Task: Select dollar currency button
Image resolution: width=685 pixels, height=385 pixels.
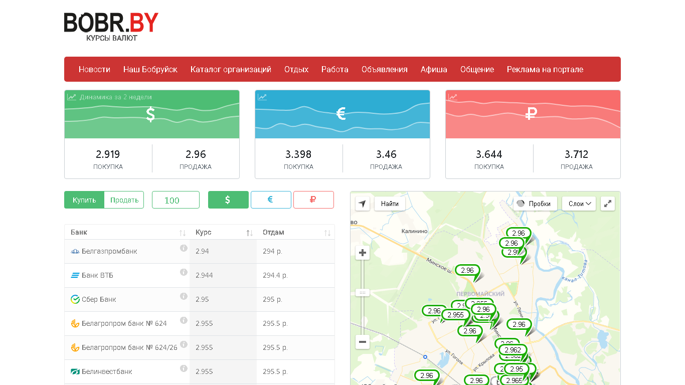Action: pyautogui.click(x=228, y=200)
